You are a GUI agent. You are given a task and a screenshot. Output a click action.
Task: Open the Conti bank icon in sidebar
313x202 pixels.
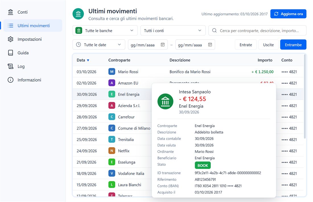[x=10, y=12]
